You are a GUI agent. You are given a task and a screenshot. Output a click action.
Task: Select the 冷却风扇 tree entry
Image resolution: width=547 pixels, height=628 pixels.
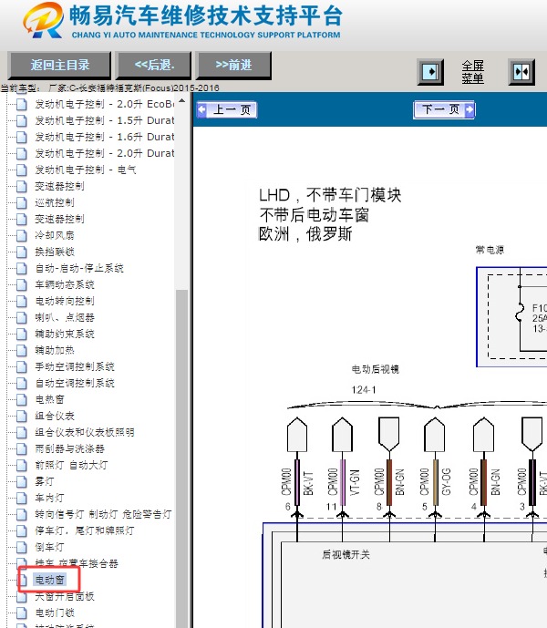(55, 235)
